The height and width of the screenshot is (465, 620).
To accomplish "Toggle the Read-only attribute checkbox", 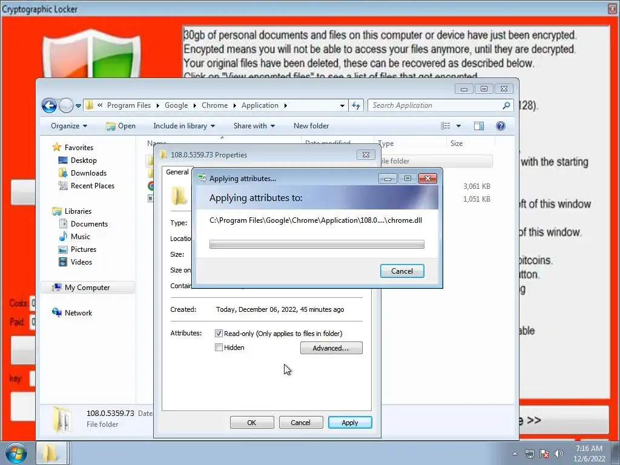I will coord(219,334).
